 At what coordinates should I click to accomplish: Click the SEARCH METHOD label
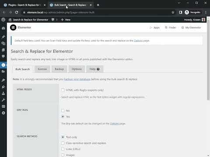tap(27, 136)
